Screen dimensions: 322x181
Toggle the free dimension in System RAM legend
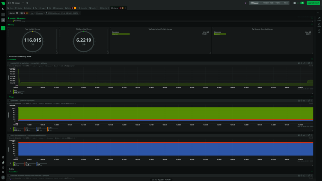coord(18,129)
